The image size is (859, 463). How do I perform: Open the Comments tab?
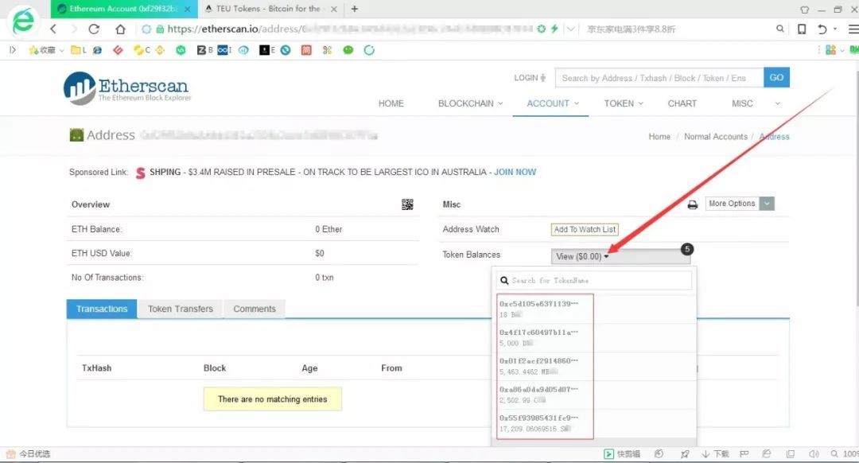[x=255, y=309]
